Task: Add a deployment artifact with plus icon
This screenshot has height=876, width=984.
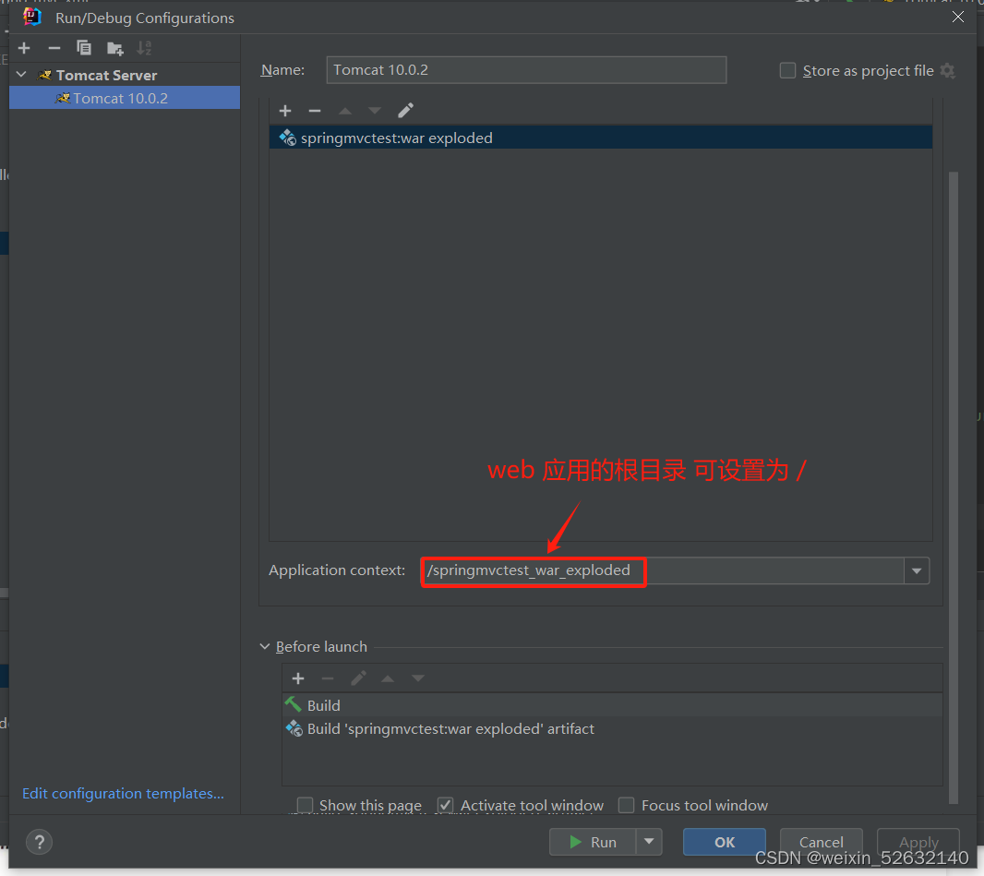Action: (x=285, y=111)
